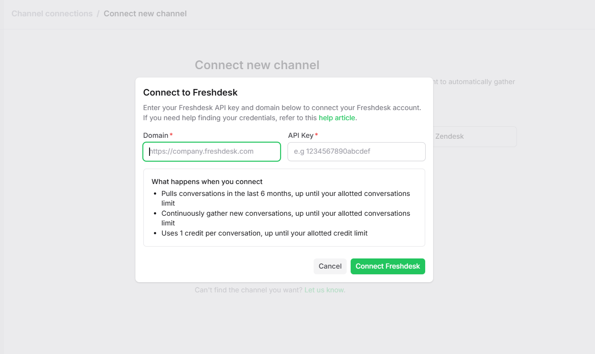Click the Domain input field
The width and height of the screenshot is (595, 354).
click(212, 151)
